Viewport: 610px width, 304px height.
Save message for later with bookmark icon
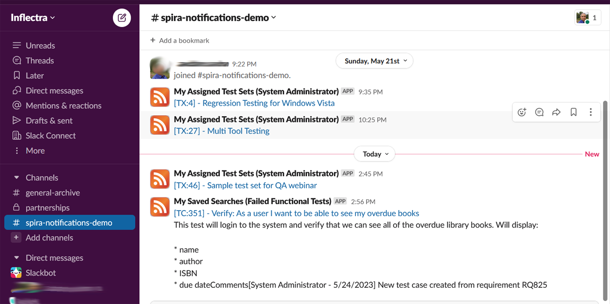pyautogui.click(x=573, y=112)
